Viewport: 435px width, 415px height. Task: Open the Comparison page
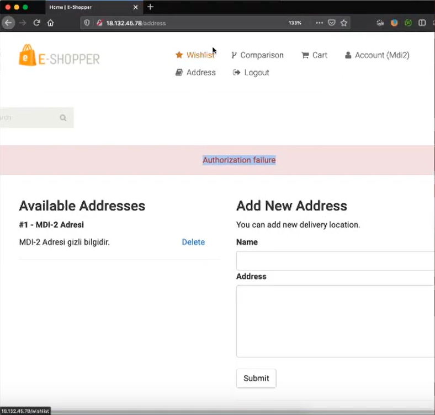pyautogui.click(x=257, y=55)
